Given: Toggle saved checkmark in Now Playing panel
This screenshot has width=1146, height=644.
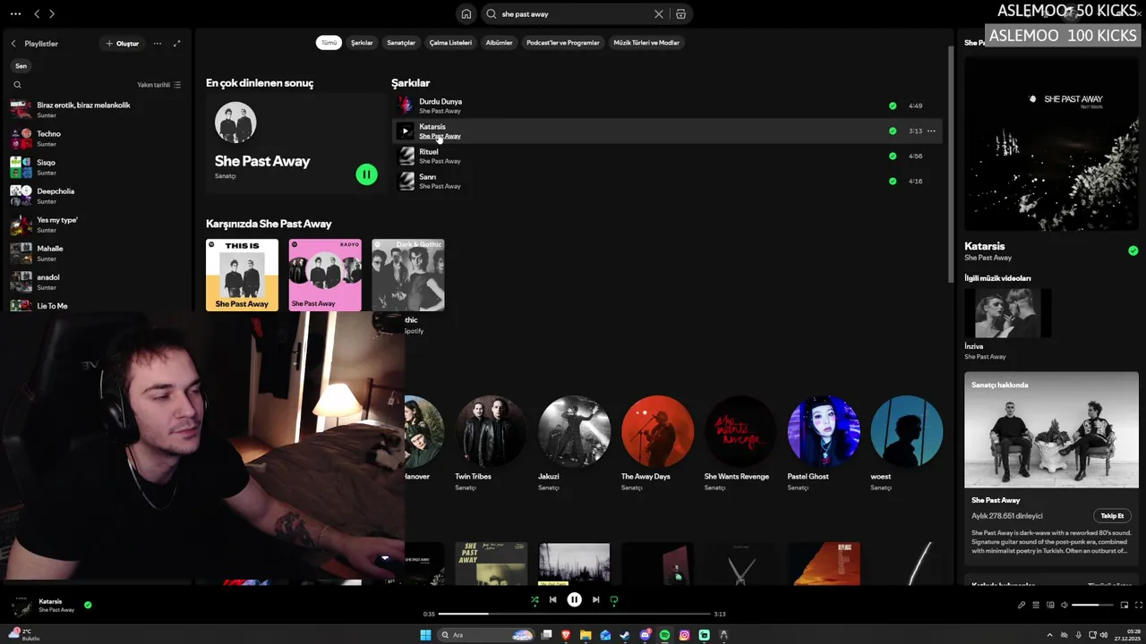Looking at the screenshot, I should tap(1133, 250).
